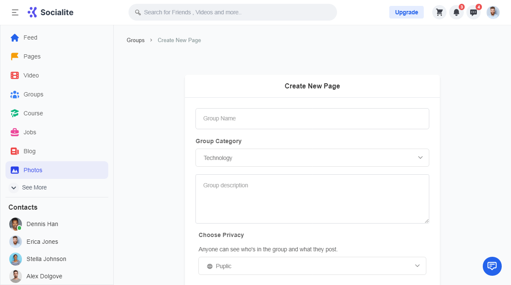Image resolution: width=511 pixels, height=285 pixels.
Task: Click the user profile avatar
Action: point(493,12)
